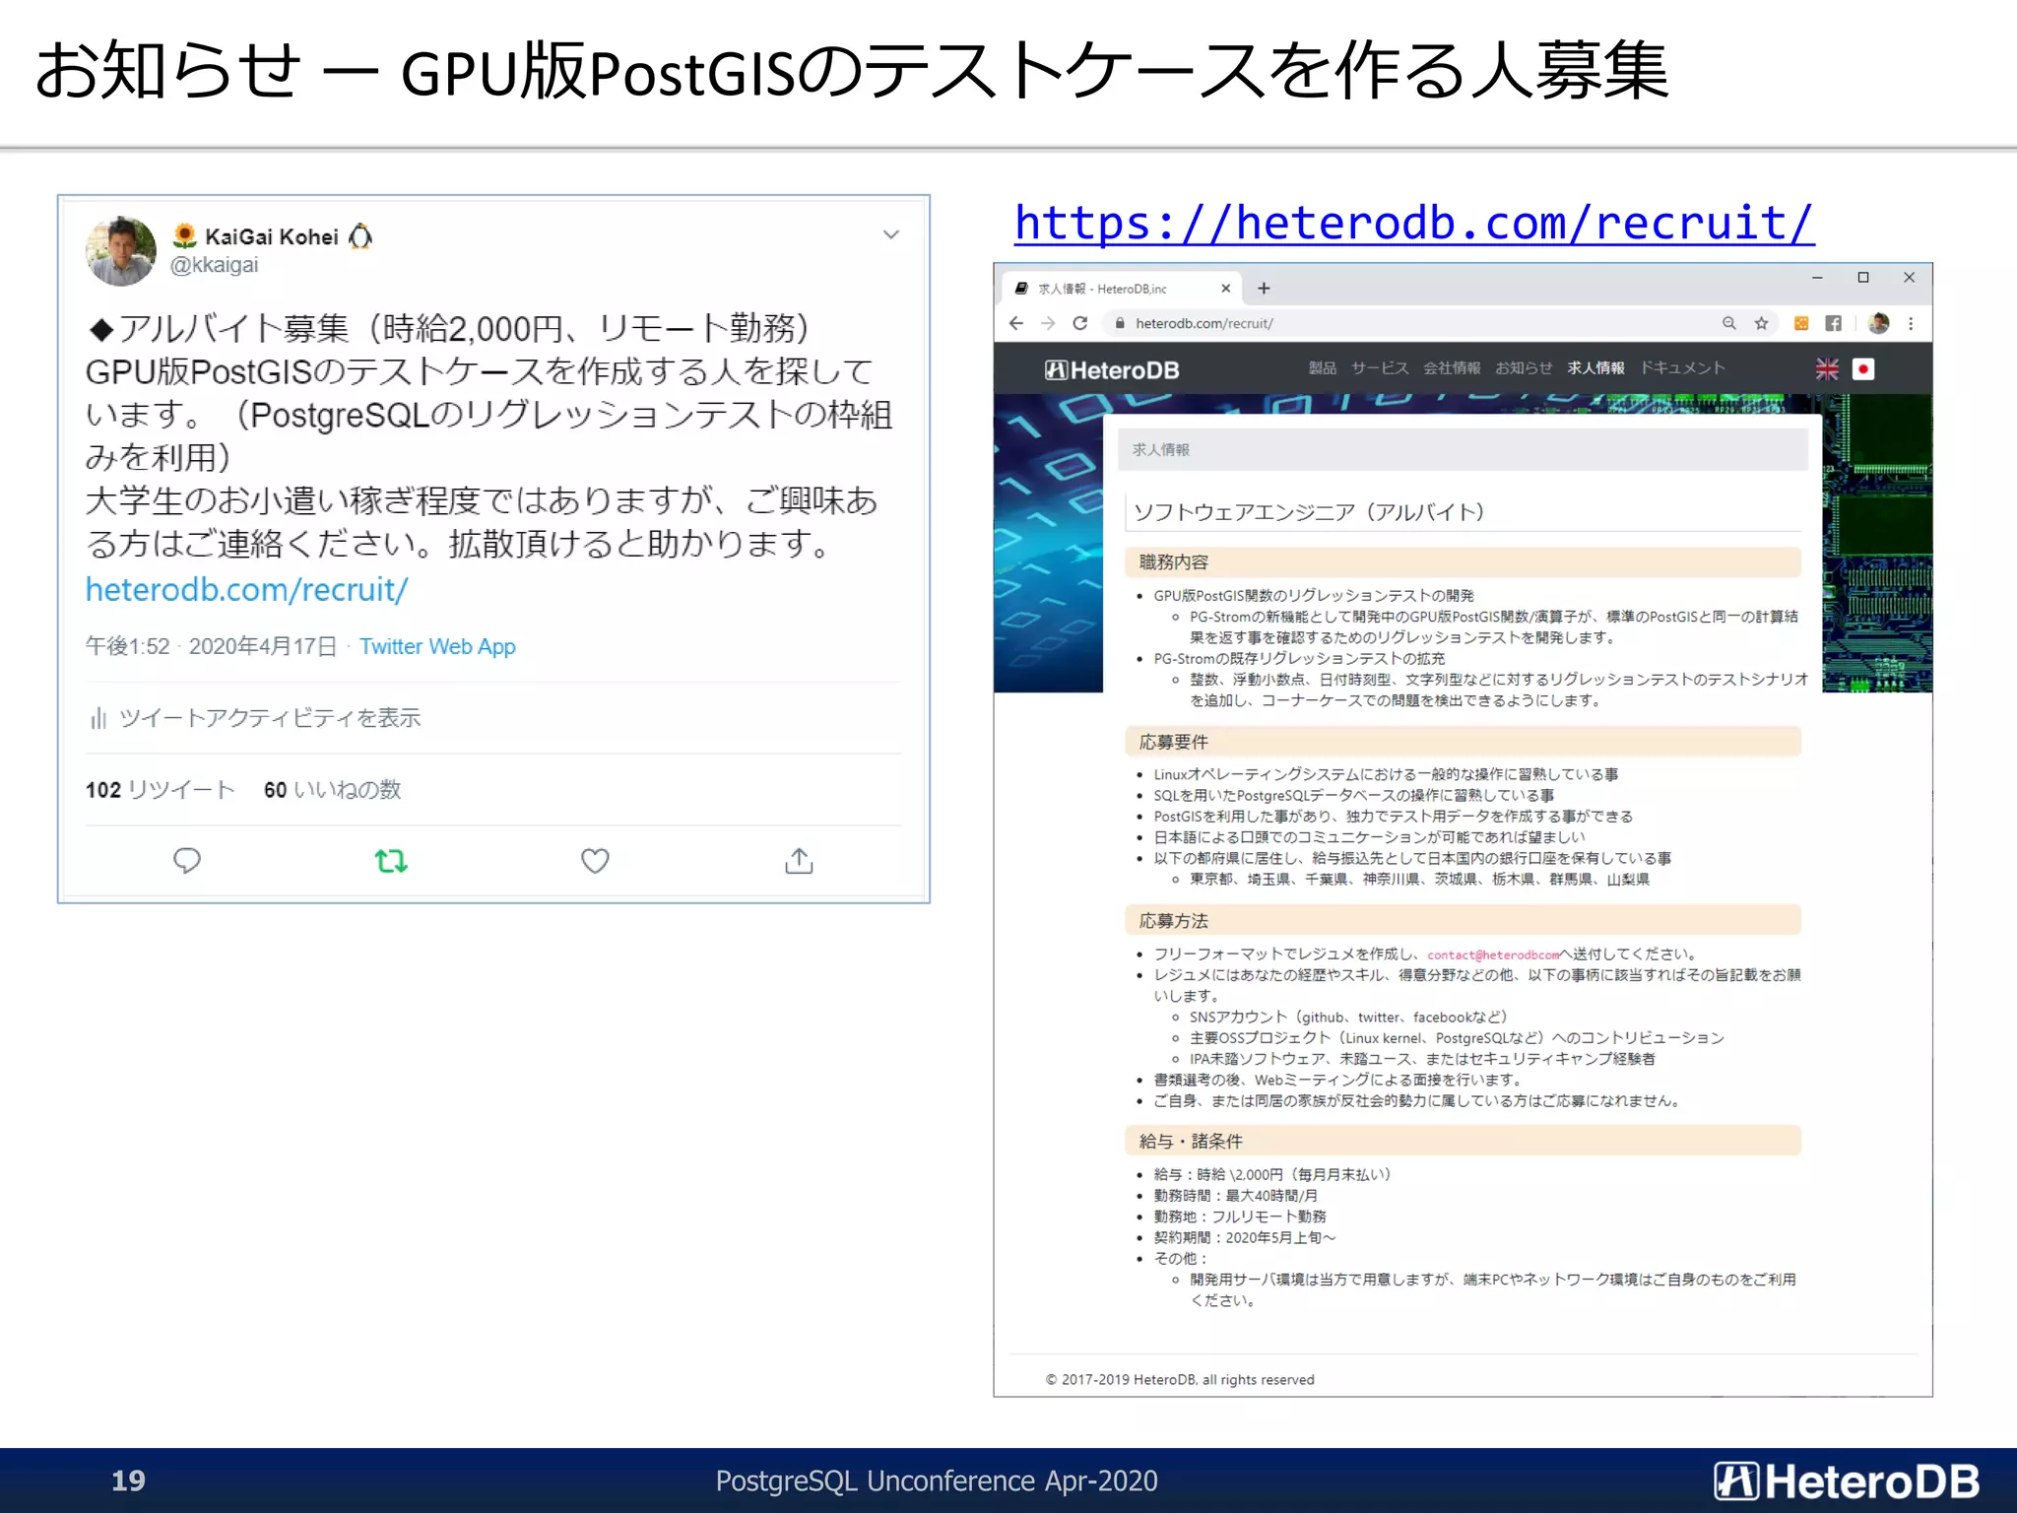Click the lock icon beside the URL
Screen dimensions: 2017x1513
pos(1120,323)
